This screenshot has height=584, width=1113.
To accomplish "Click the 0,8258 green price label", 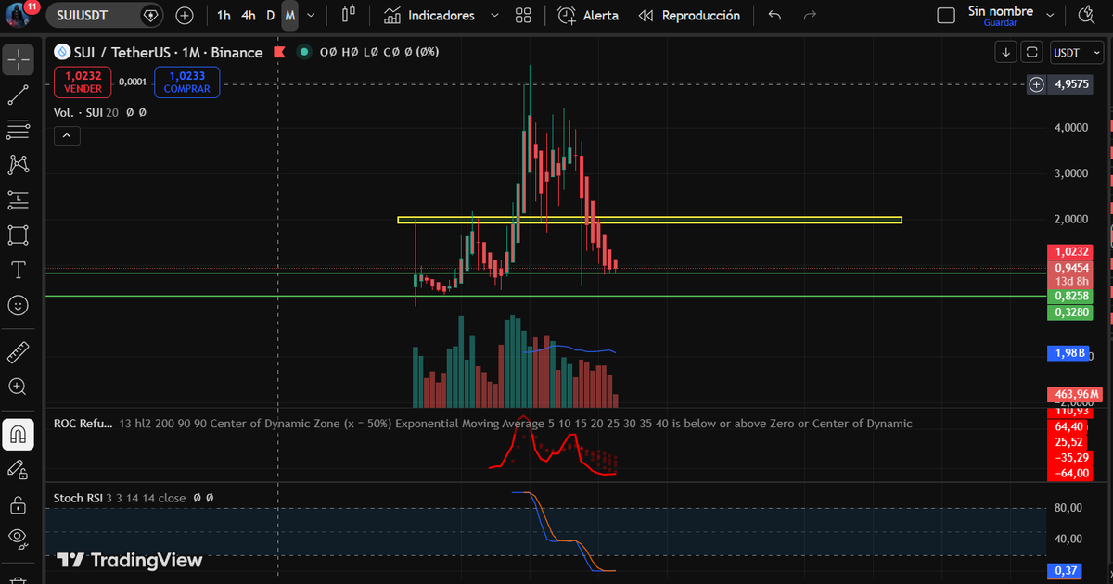I will pyautogui.click(x=1070, y=296).
